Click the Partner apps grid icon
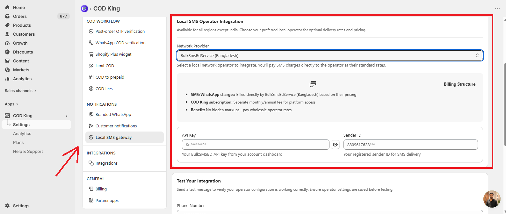 click(x=91, y=200)
